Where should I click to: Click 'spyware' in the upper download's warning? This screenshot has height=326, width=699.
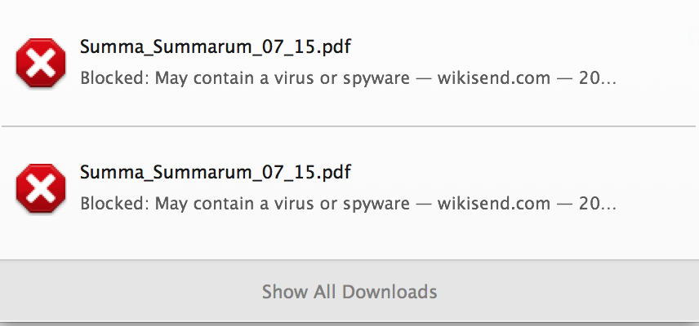tap(376, 80)
